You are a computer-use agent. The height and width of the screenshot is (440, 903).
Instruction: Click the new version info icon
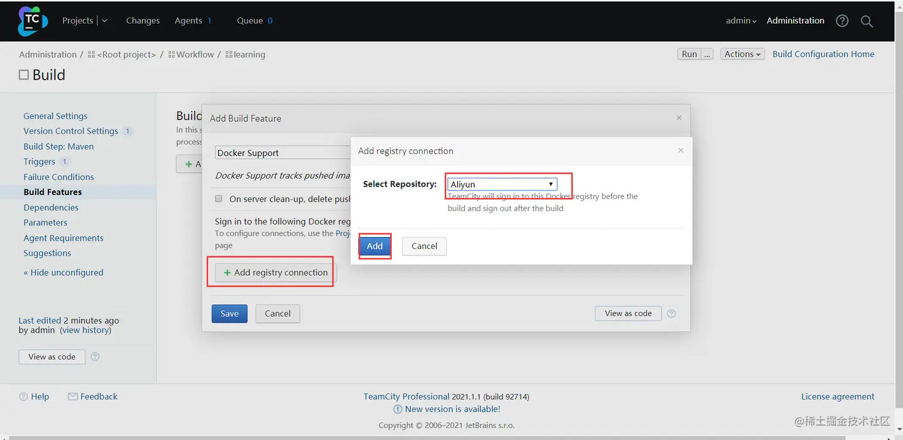point(398,409)
